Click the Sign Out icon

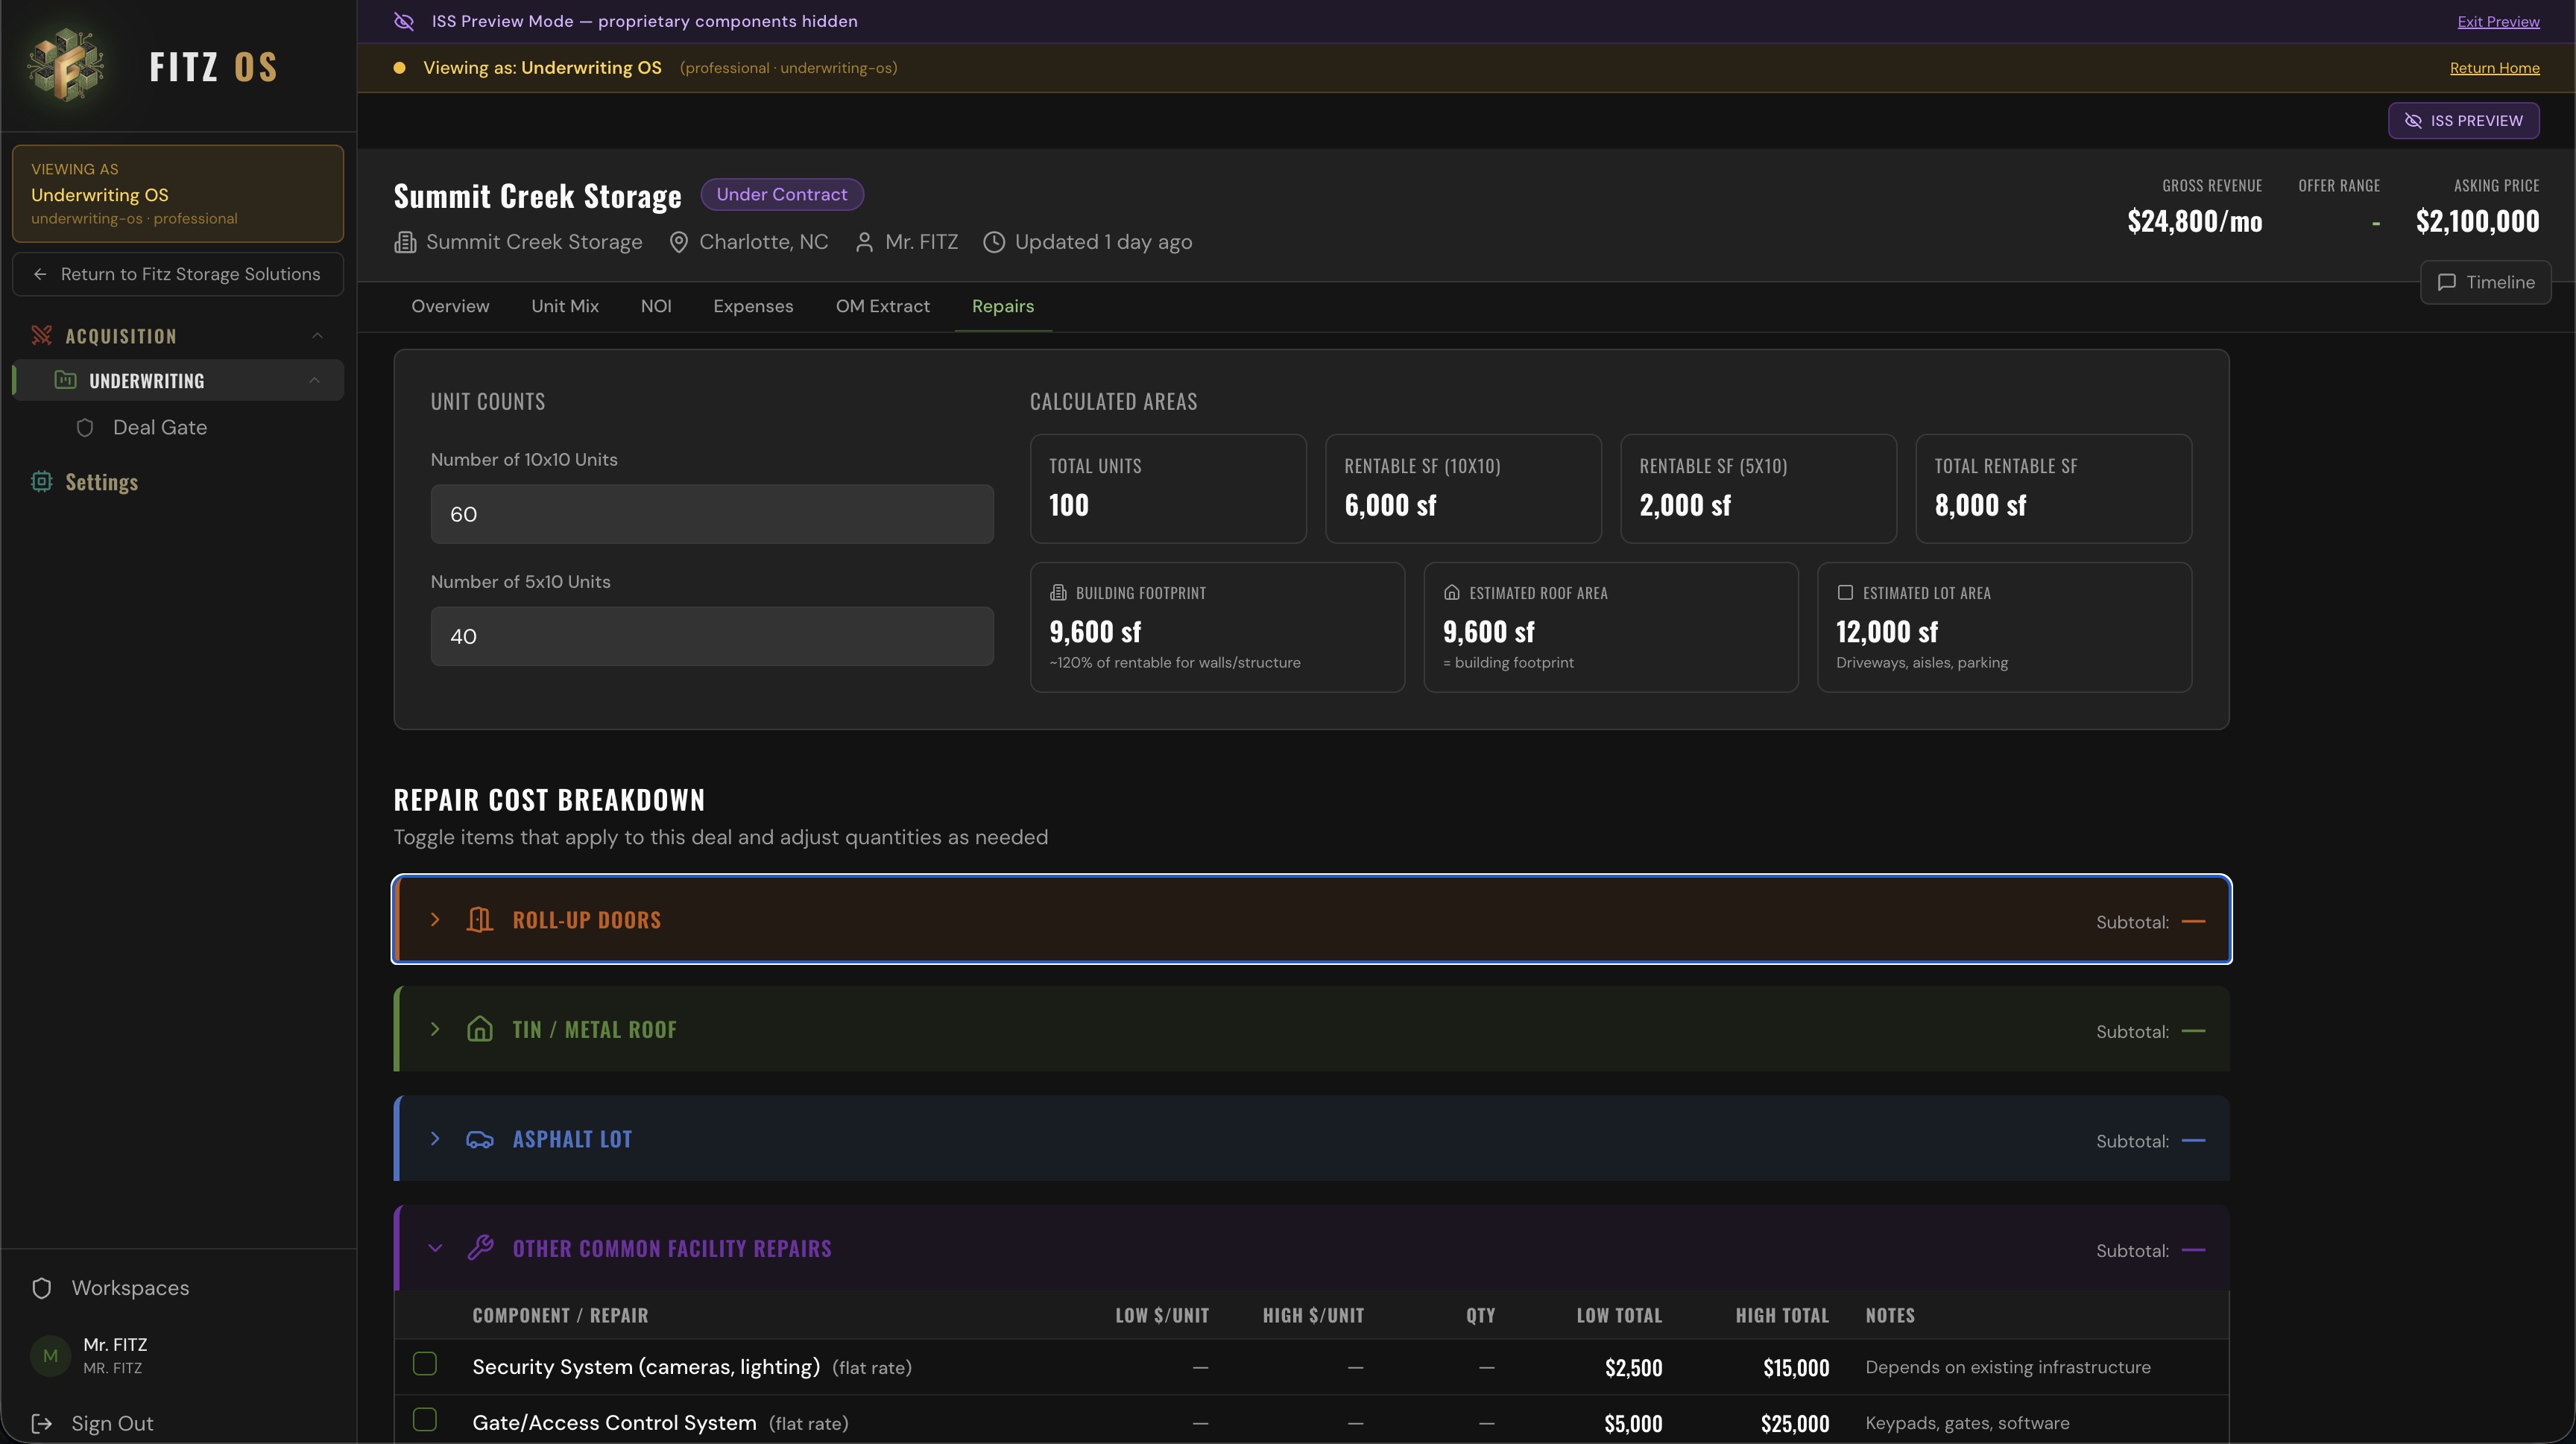point(41,1423)
